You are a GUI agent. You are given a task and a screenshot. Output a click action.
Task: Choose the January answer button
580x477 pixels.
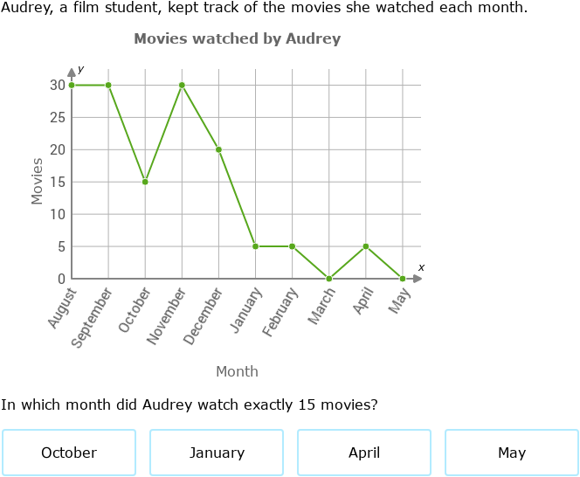pos(217,453)
